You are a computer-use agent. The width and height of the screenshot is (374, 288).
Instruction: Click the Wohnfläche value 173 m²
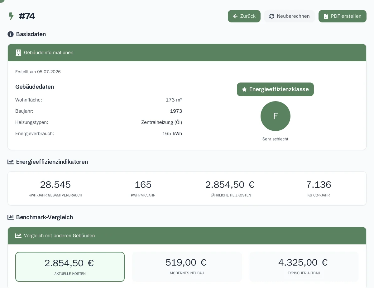(174, 100)
